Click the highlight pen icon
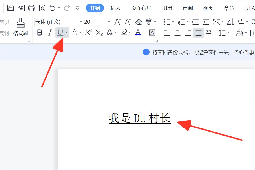 tap(124, 32)
